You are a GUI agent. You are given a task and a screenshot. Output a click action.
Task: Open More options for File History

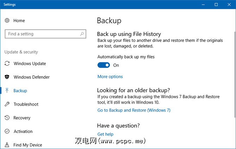[110, 76]
